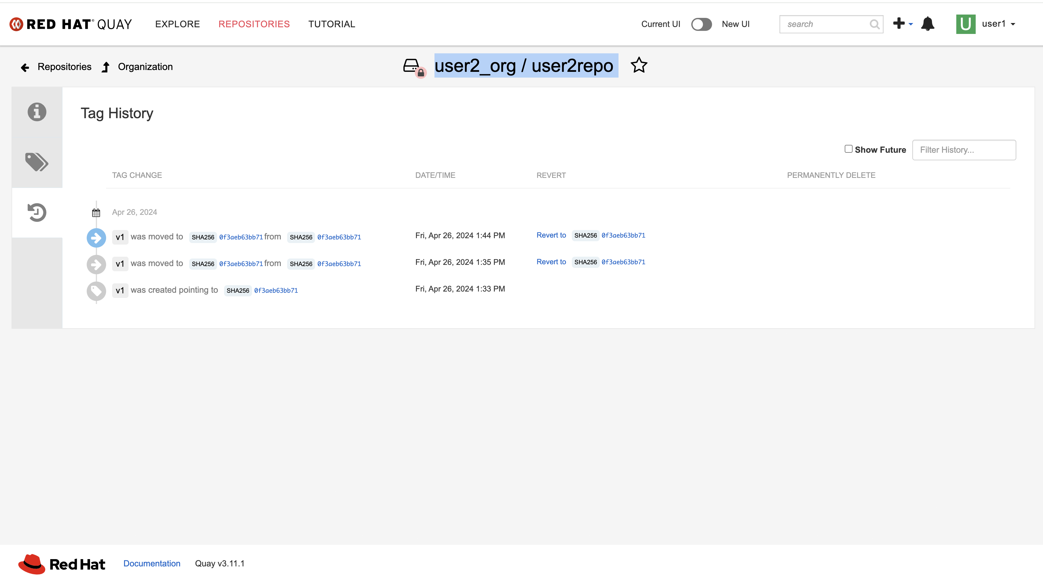Toggle between Current UI and New UI
This screenshot has width=1043, height=577.
pyautogui.click(x=701, y=24)
